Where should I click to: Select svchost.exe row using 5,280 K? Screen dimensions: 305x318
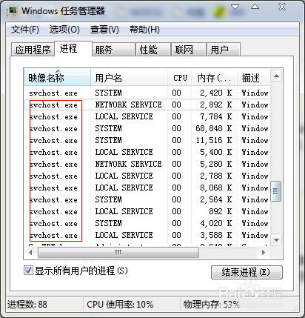[147, 164]
